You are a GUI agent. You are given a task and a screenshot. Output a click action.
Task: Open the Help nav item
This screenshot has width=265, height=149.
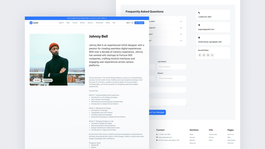(114, 23)
